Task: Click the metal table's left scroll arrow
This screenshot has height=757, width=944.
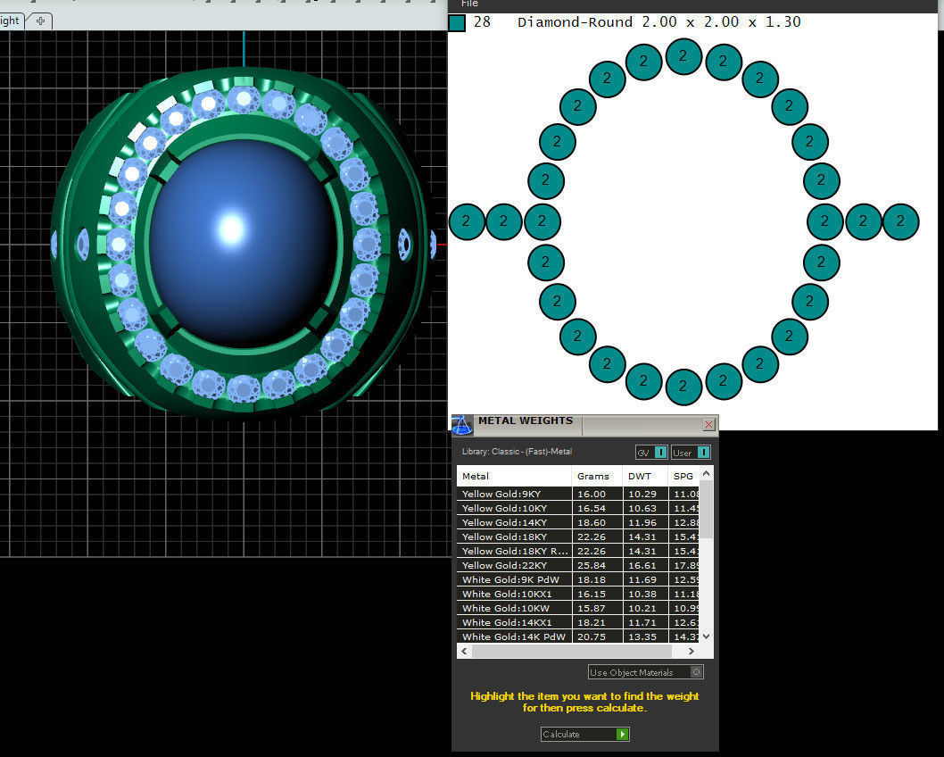Action: (464, 651)
